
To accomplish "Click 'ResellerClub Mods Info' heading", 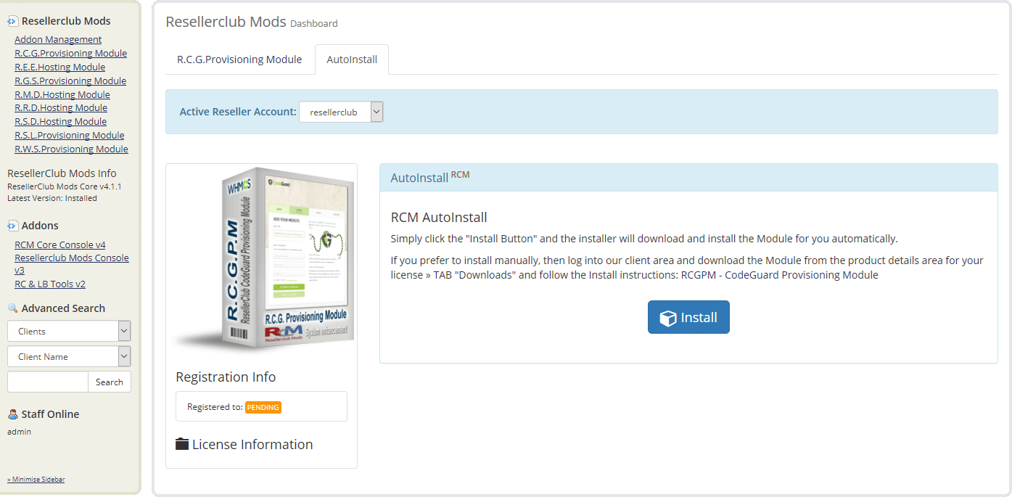I will (x=62, y=173).
